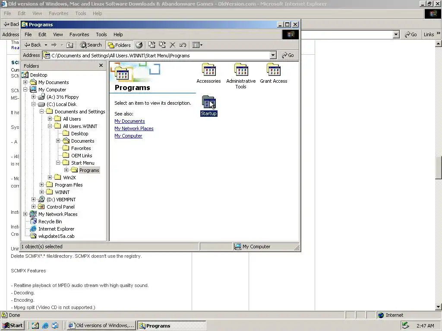Collapse the (C:) Local Disk node

click(33, 104)
